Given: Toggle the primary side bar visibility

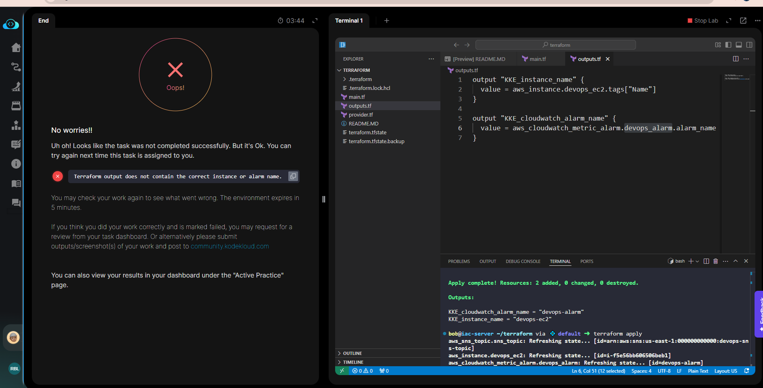Looking at the screenshot, I should (728, 45).
